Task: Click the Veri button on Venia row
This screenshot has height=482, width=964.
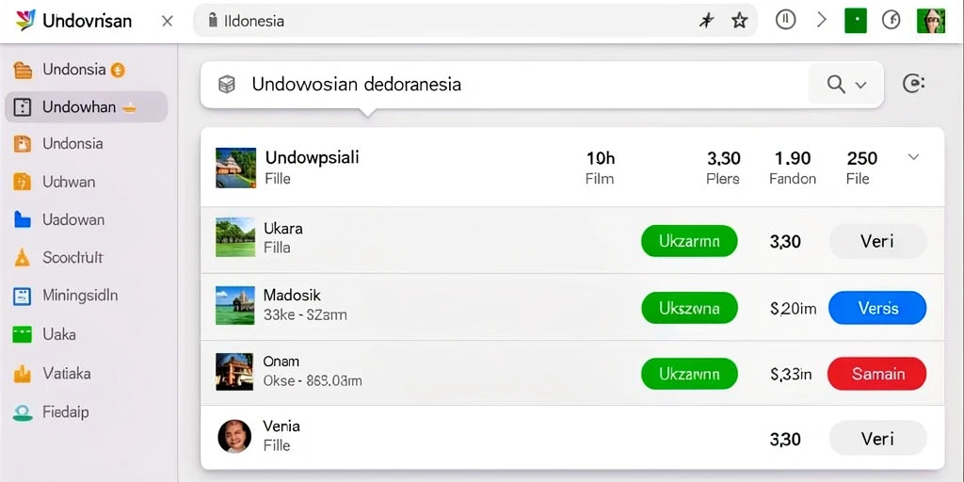Action: (x=877, y=439)
